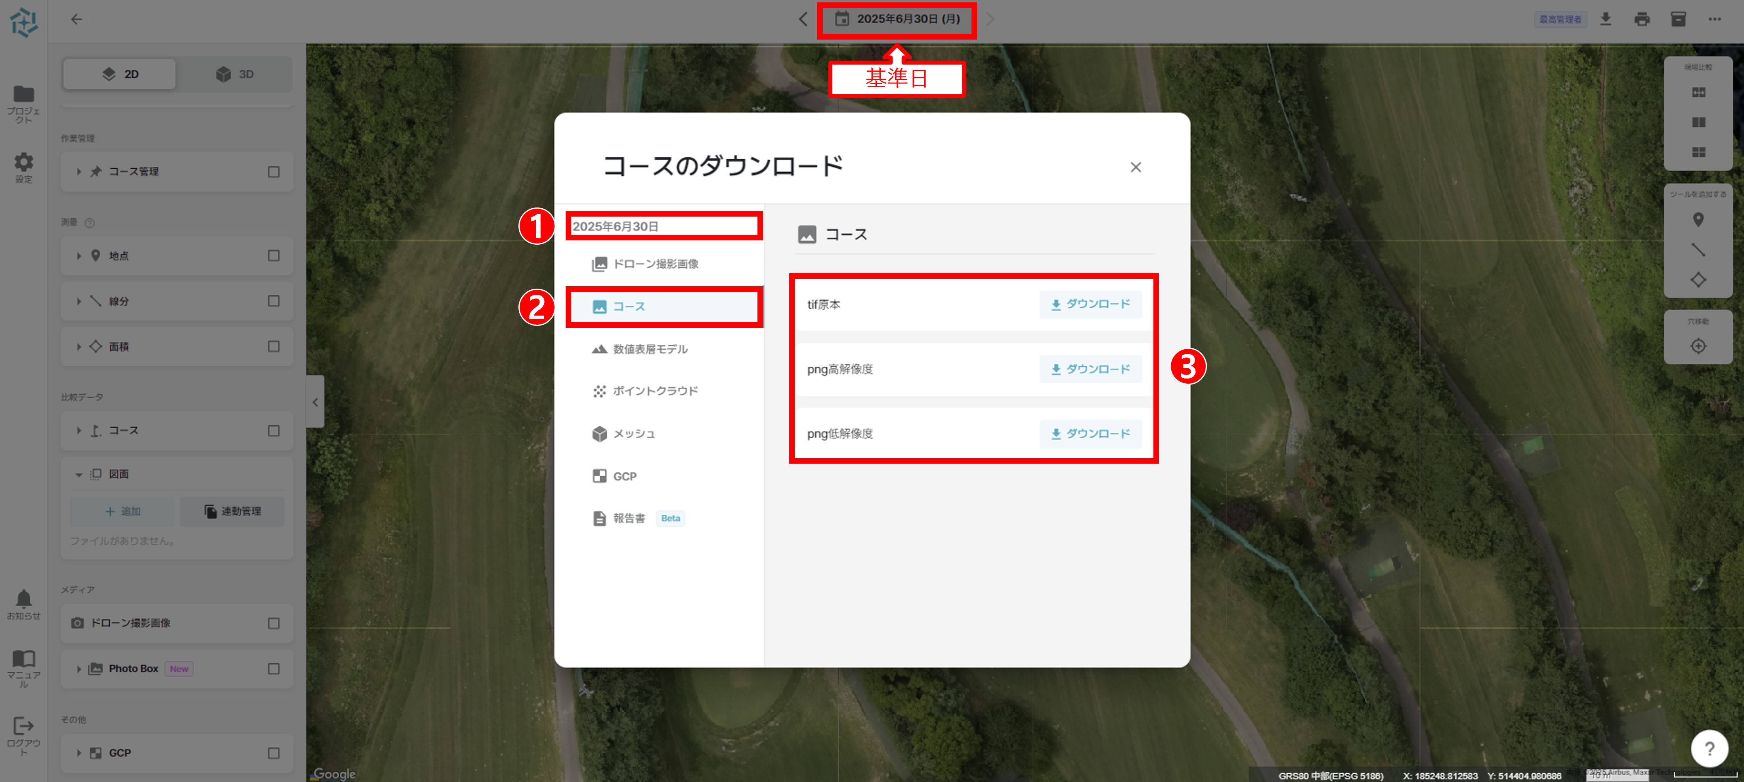
Task: Open the notifications bell icon
Action: pos(24,599)
